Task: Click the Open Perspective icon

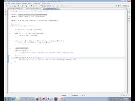Action: coord(116,6)
